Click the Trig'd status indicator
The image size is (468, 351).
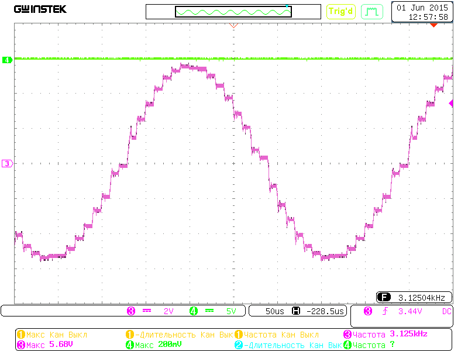click(341, 12)
